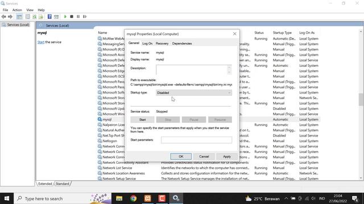Sort by the Name column header

coord(102,33)
